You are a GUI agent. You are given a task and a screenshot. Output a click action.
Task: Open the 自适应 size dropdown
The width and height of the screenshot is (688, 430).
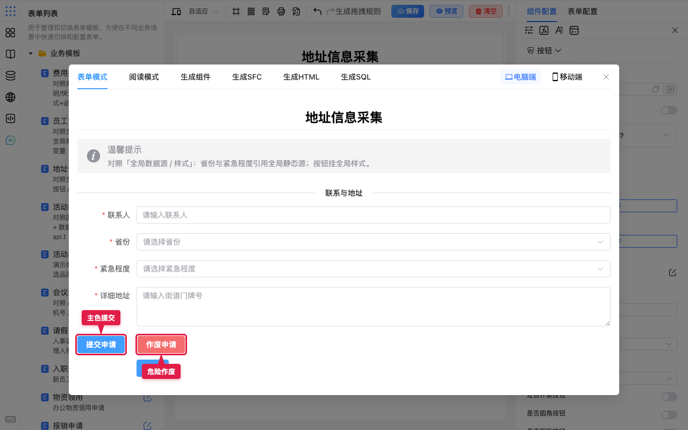tap(204, 11)
